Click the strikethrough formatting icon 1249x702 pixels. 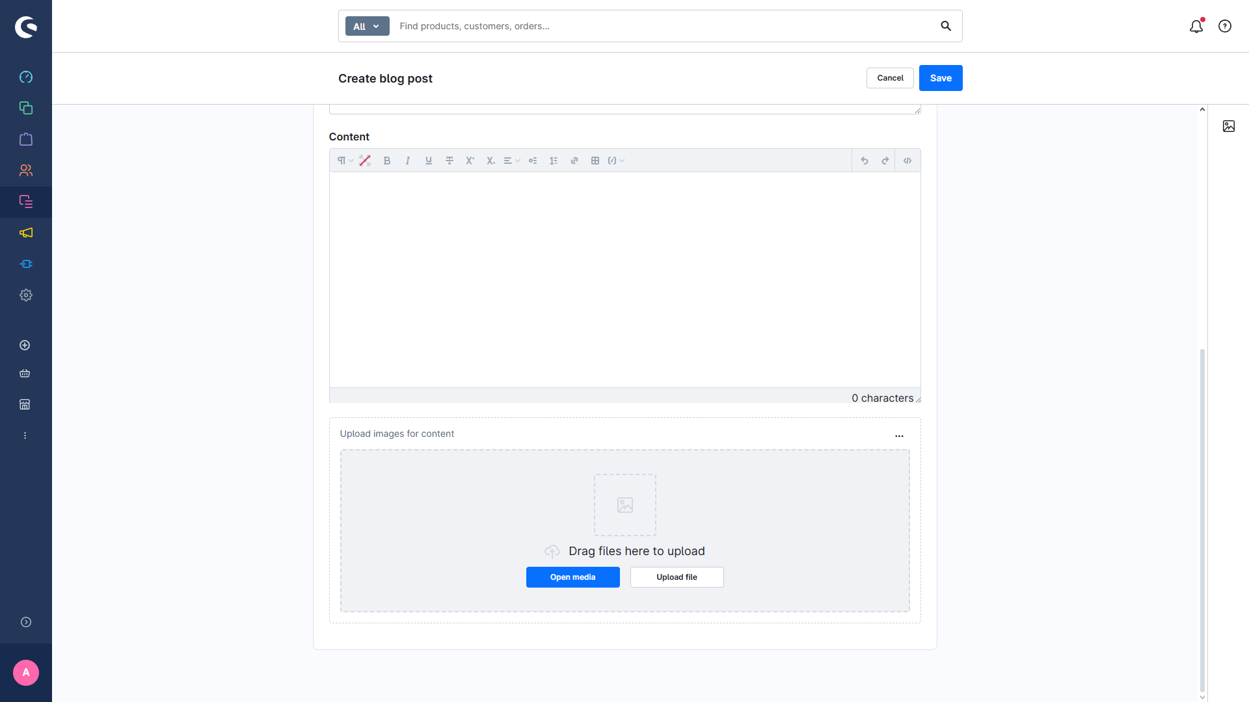[x=450, y=161]
